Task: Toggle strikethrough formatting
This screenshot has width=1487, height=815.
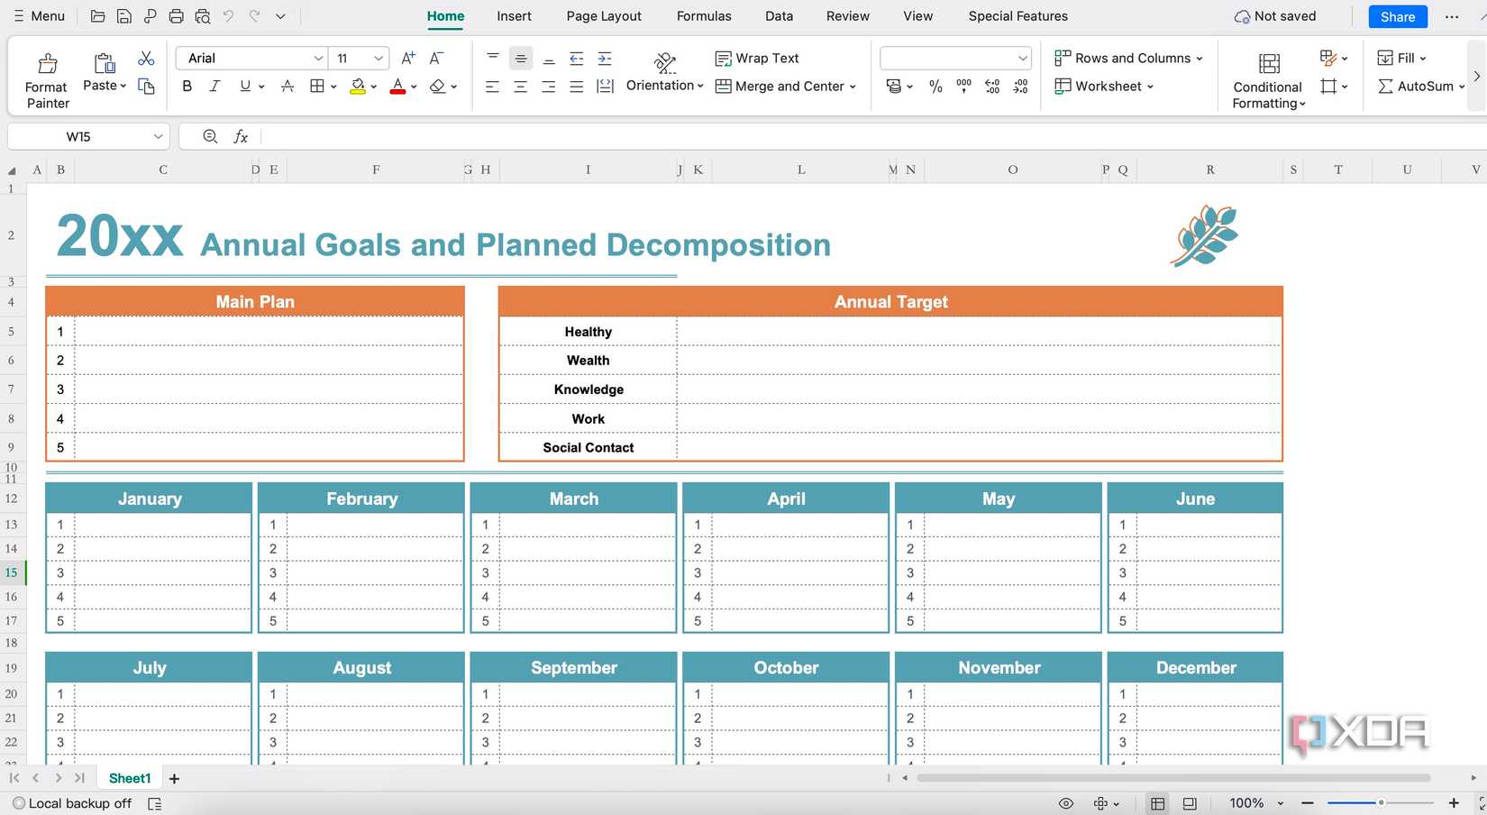Action: (x=287, y=87)
